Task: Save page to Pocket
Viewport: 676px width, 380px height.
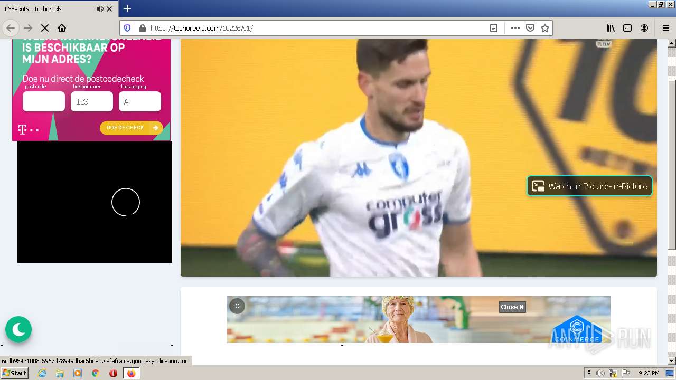Action: coord(530,28)
